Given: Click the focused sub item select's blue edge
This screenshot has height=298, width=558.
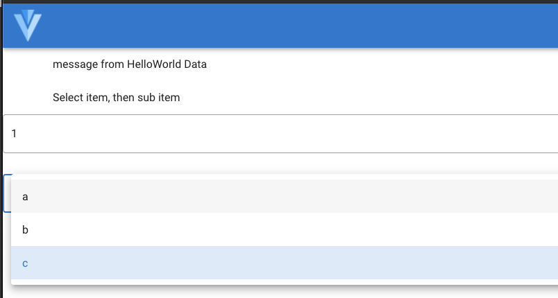Looking at the screenshot, I should tap(7, 193).
